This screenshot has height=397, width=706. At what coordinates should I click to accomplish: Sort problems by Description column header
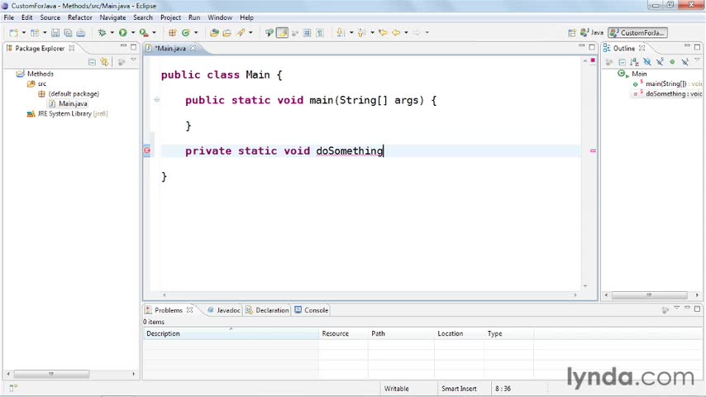pos(231,333)
